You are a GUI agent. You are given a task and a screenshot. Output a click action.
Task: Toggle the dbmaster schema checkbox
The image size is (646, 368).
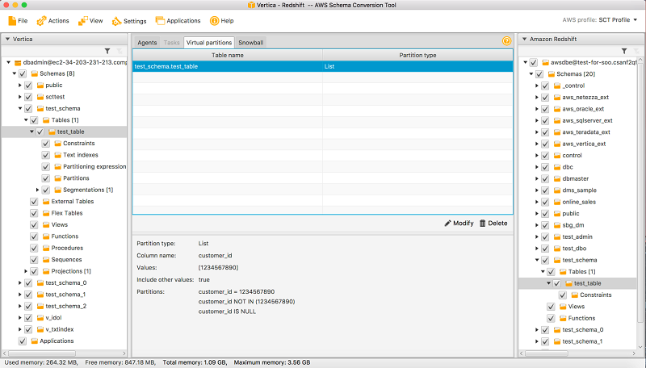(x=545, y=178)
